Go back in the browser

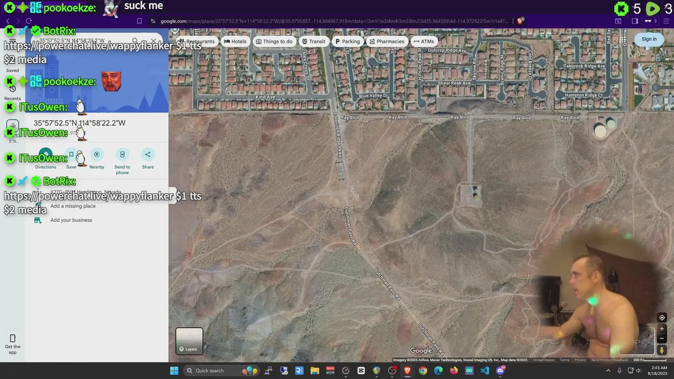point(8,21)
